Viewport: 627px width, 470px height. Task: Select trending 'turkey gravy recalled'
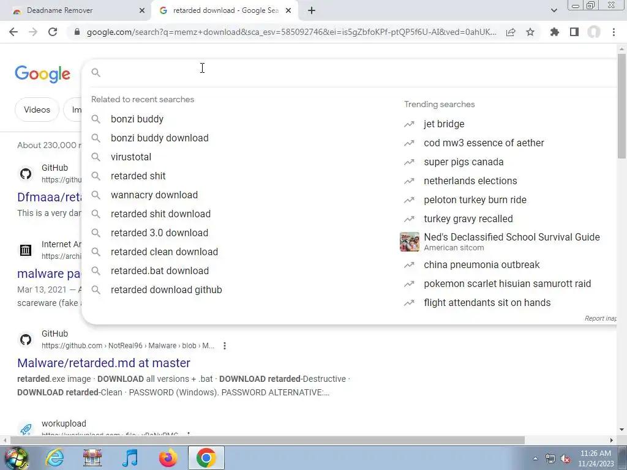click(468, 219)
